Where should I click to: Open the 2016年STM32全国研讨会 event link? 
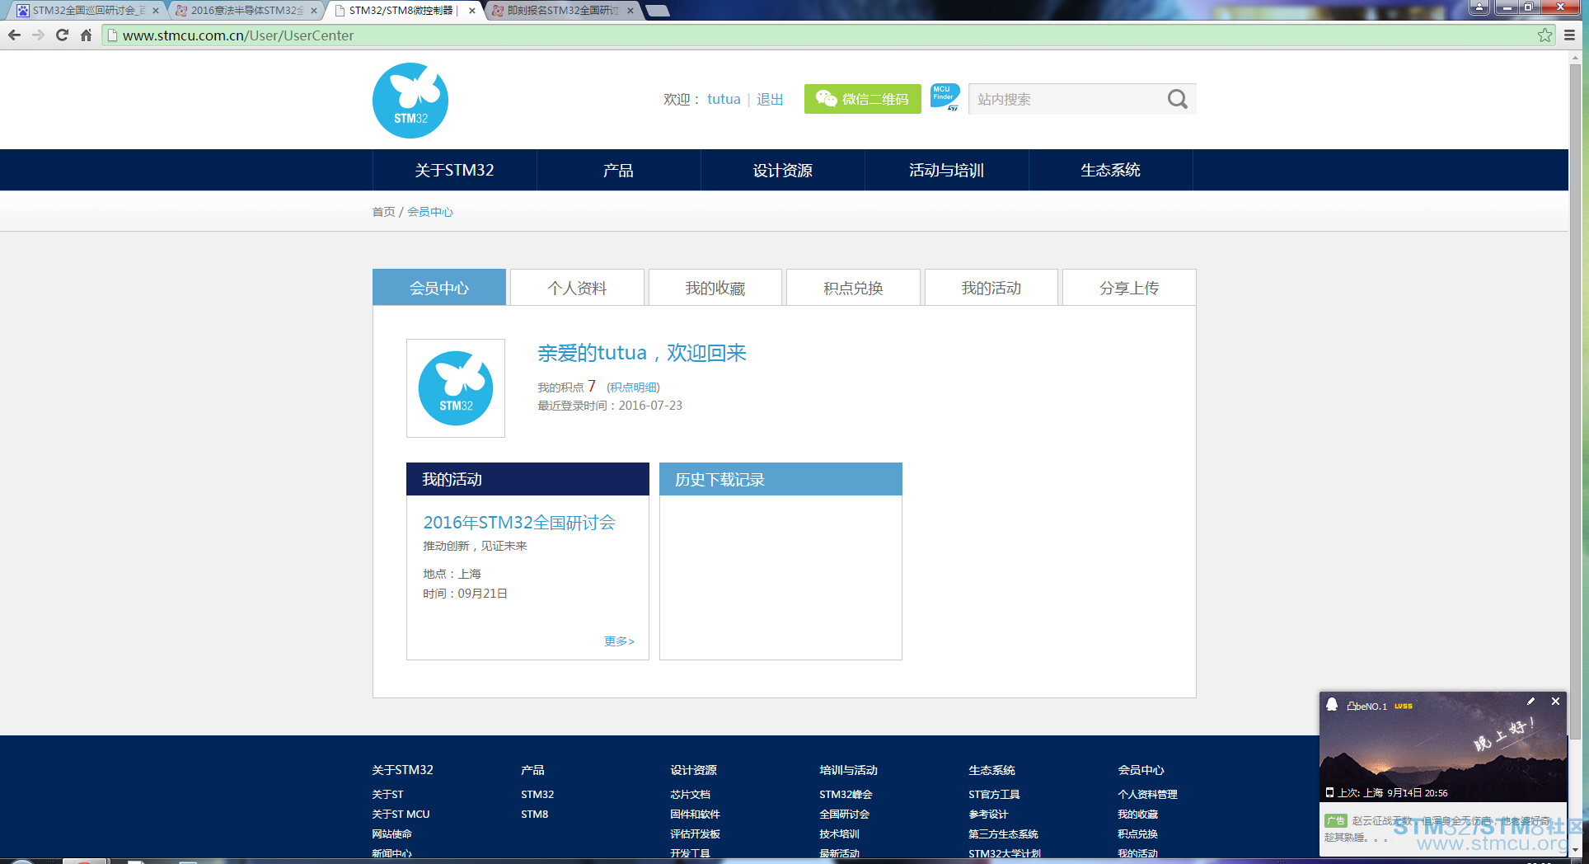pos(519,522)
